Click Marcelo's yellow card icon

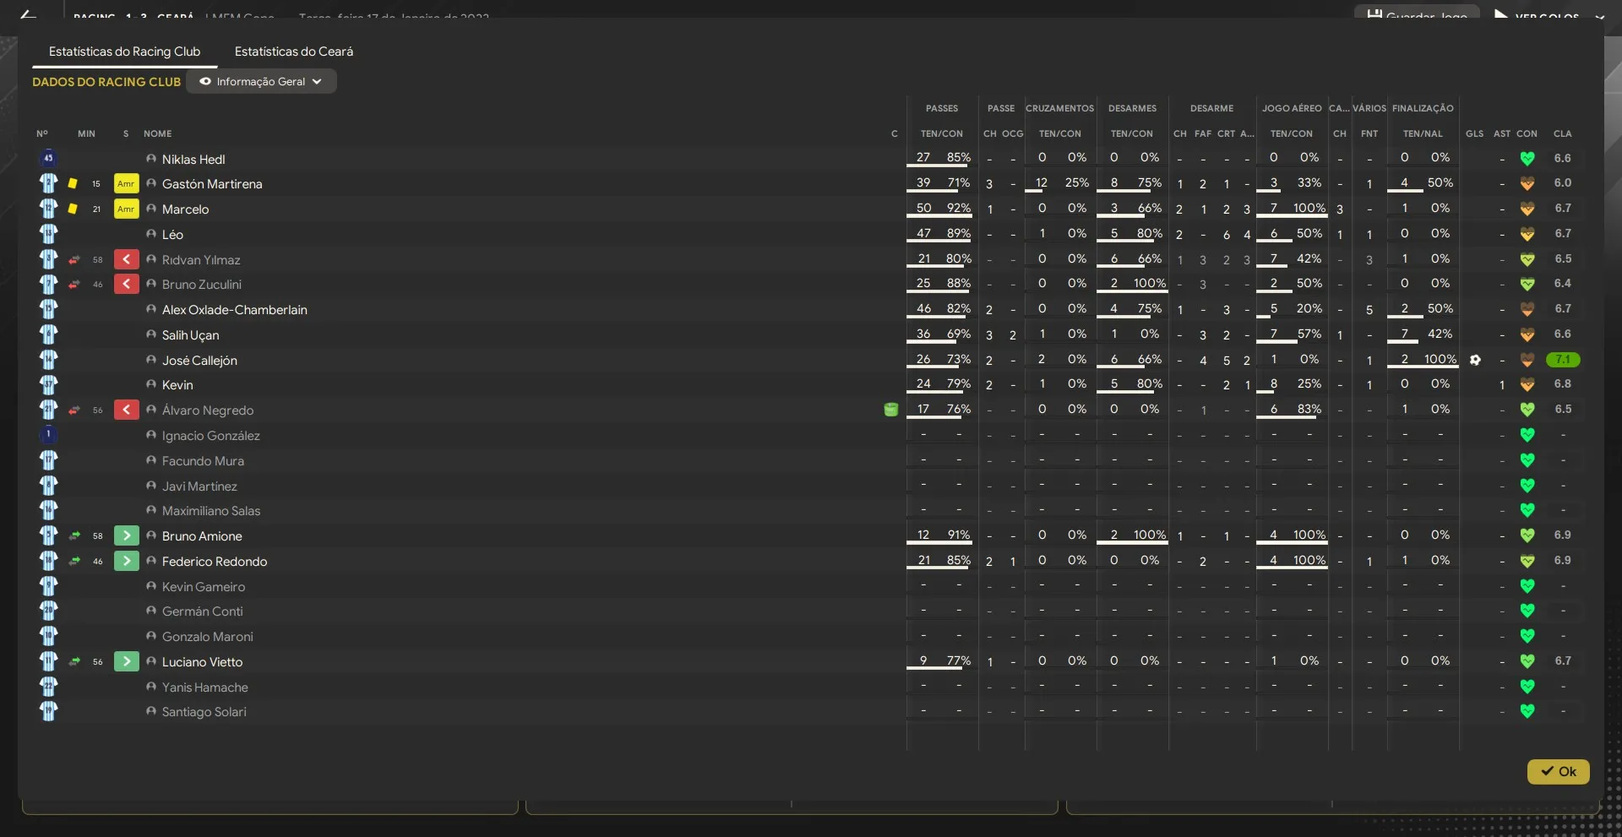point(73,209)
